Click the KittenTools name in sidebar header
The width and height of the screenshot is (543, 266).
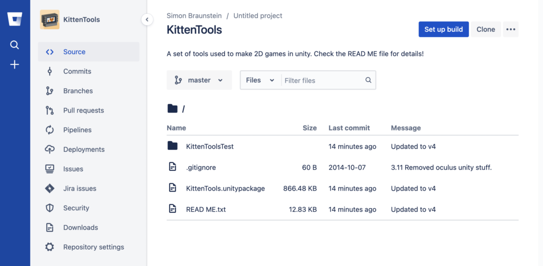pos(82,20)
